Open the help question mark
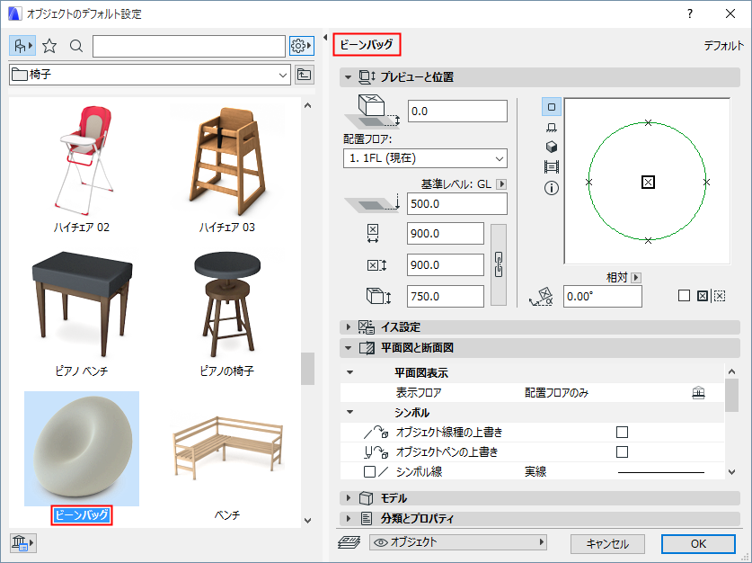This screenshot has height=563, width=752. coord(690,13)
